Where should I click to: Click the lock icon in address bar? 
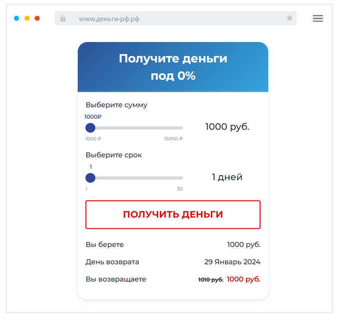[x=63, y=19]
